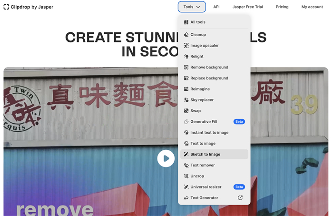Screen dimensions: 333x216
Task: Choose Sketch to Image from menu
Action: click(205, 154)
